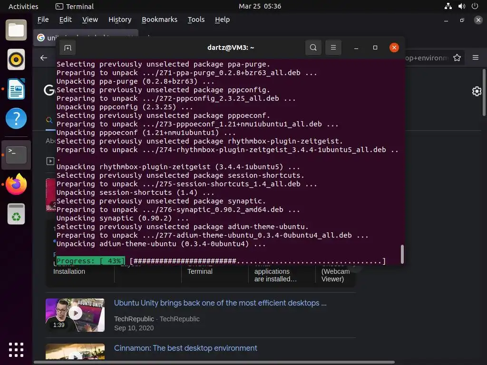This screenshot has height=365, width=487.
Task: Click the 'Installation' video chapter label
Action: coord(69,271)
